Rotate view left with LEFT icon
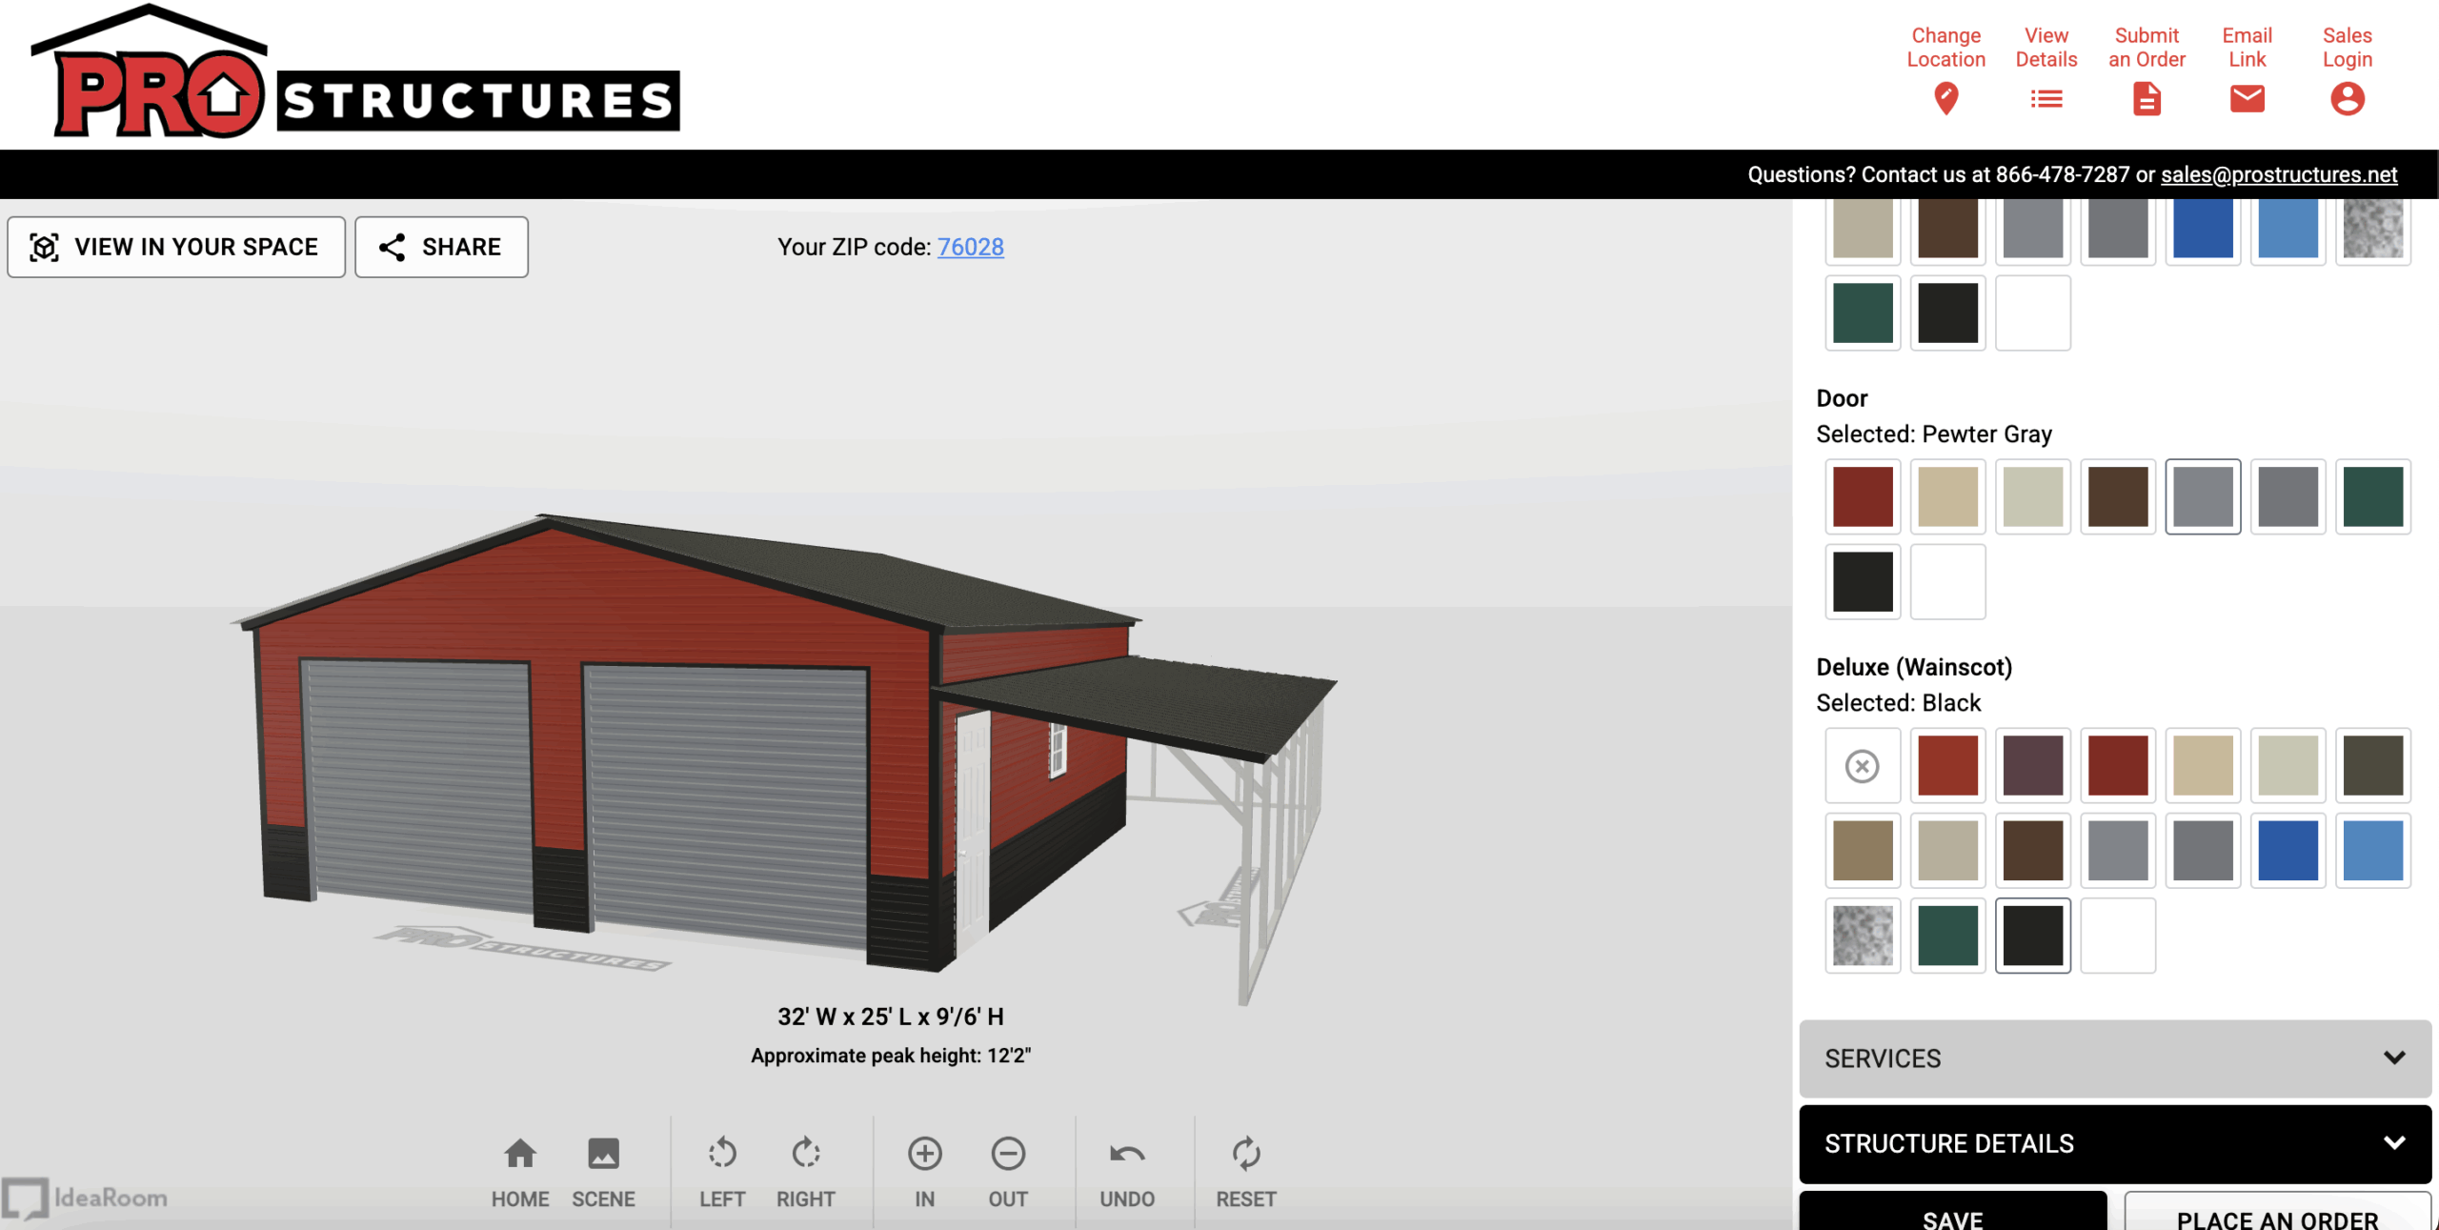Viewport: 2439px width, 1230px height. 721,1154
